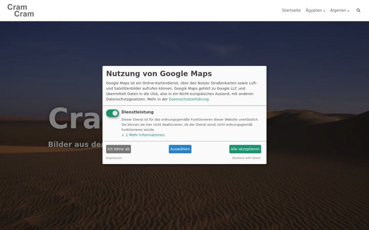369x230 pixels.
Task: Open the Datenschutzerklärung link
Action: pyautogui.click(x=189, y=99)
